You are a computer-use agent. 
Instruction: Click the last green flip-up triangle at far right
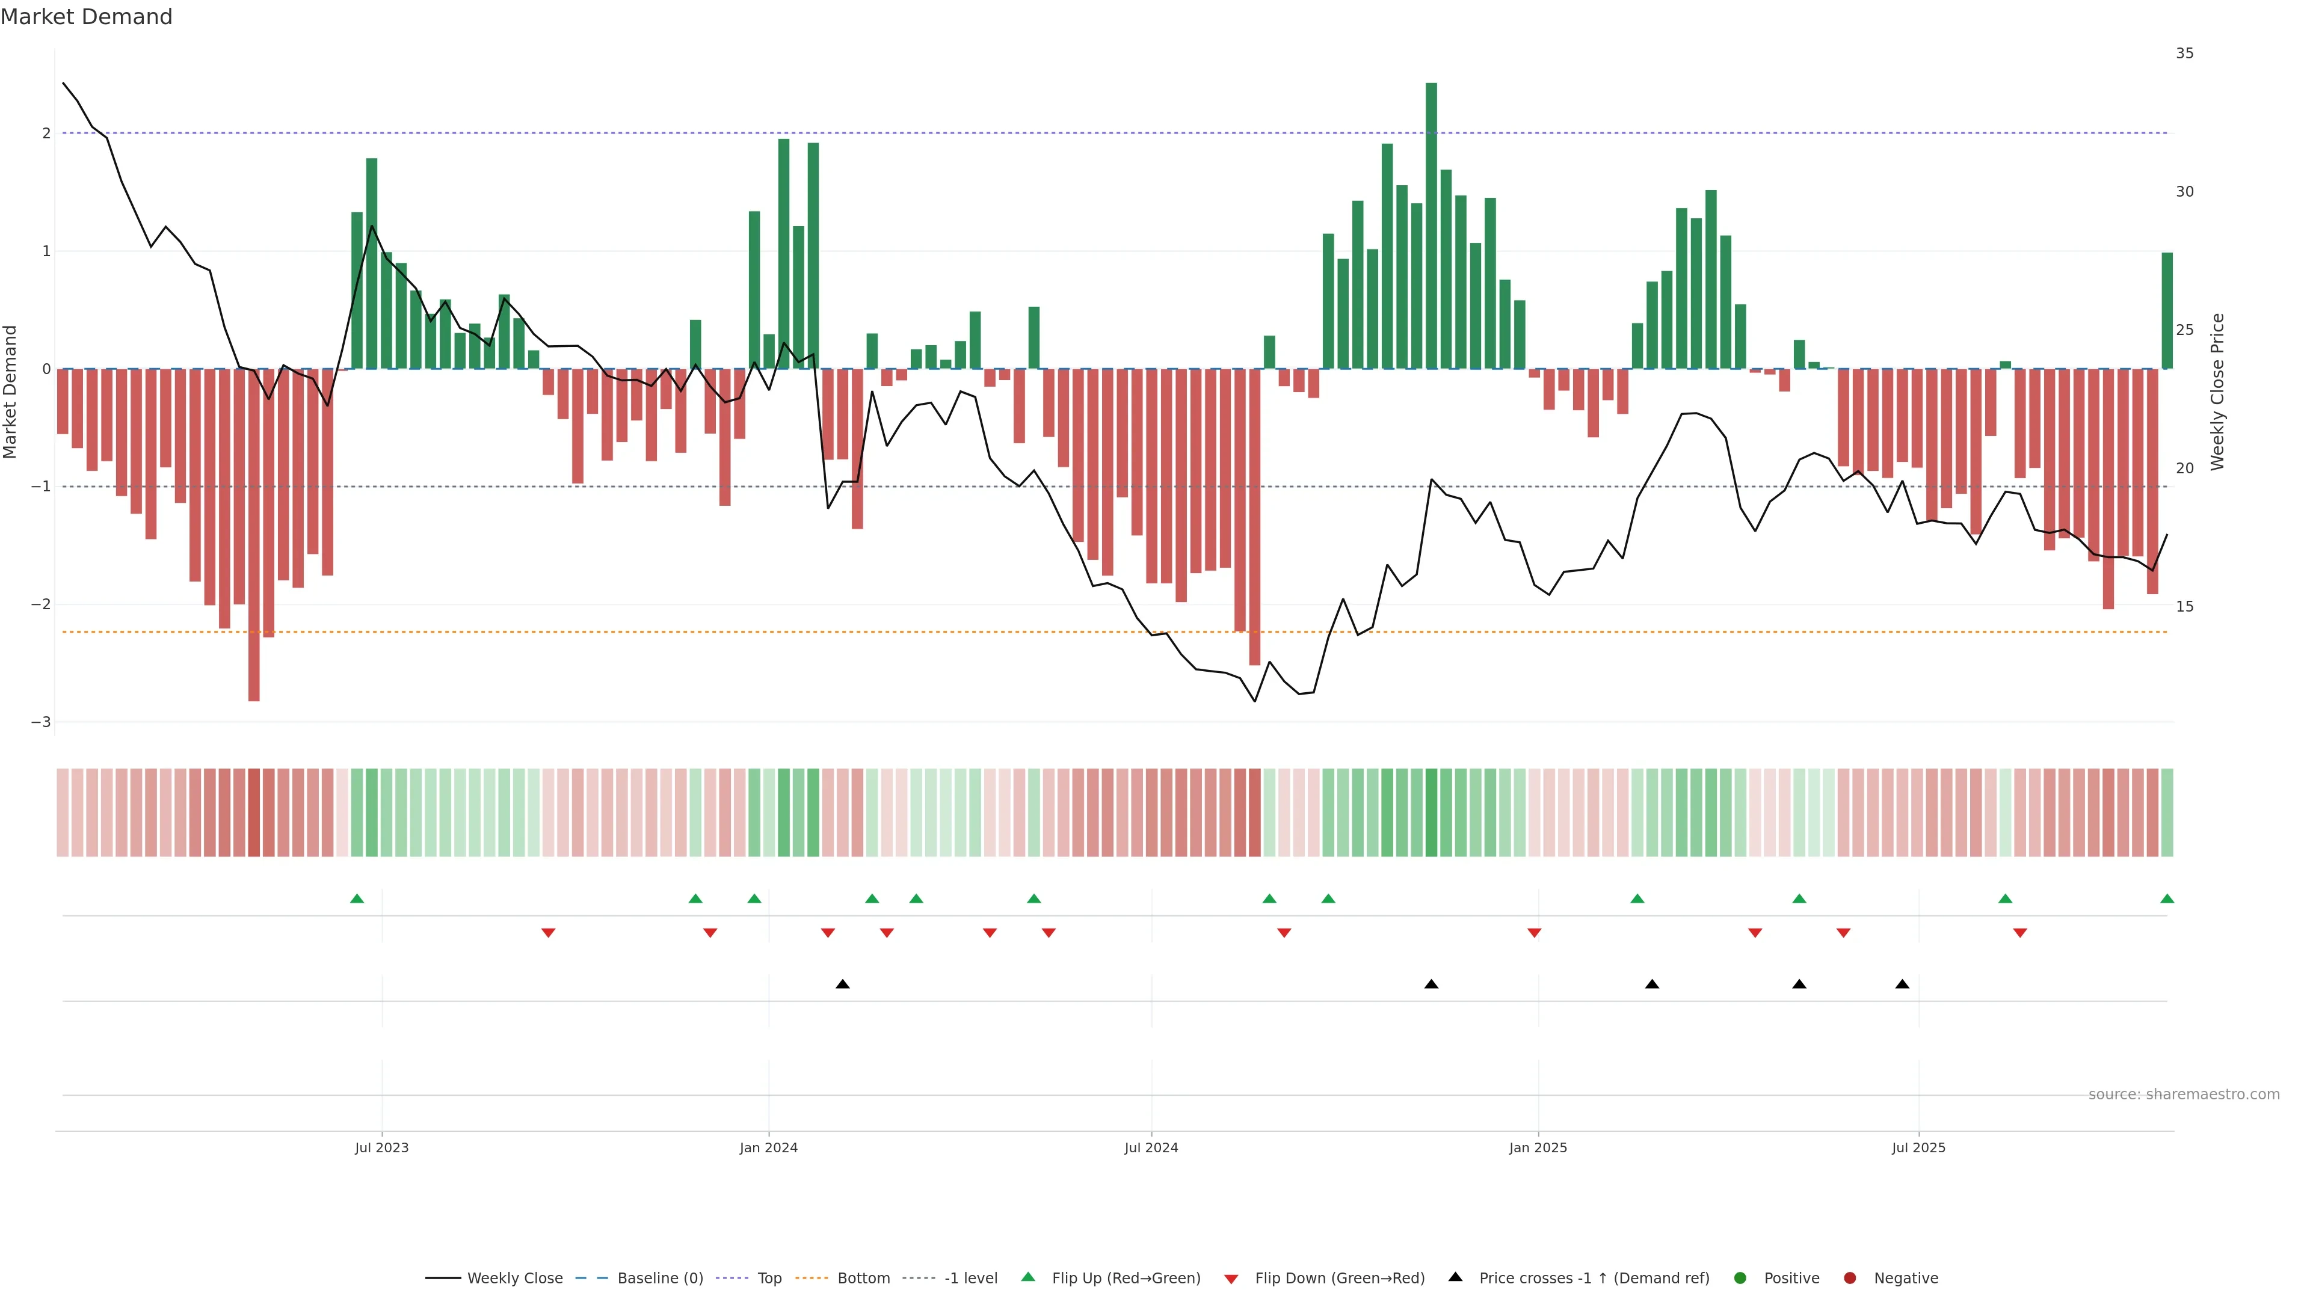coord(2166,898)
